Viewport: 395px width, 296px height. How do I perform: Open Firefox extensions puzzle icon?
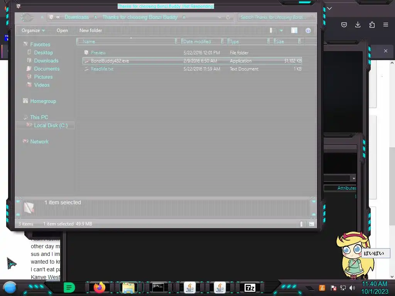tap(372, 25)
